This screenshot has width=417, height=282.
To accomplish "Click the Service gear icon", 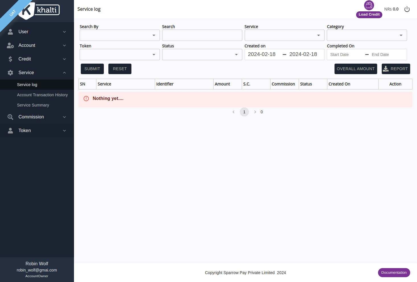I will tap(11, 73).
